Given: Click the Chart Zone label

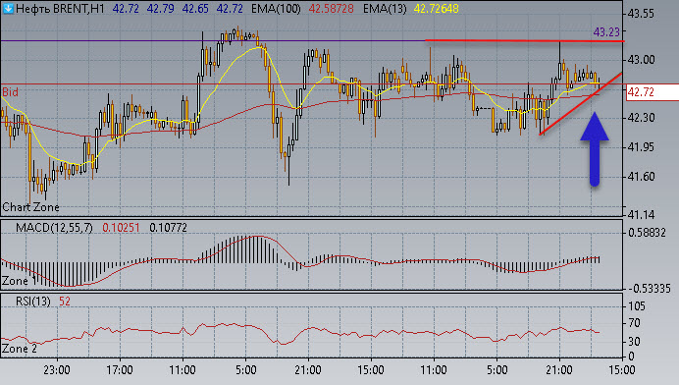Looking at the screenshot, I should pos(30,207).
